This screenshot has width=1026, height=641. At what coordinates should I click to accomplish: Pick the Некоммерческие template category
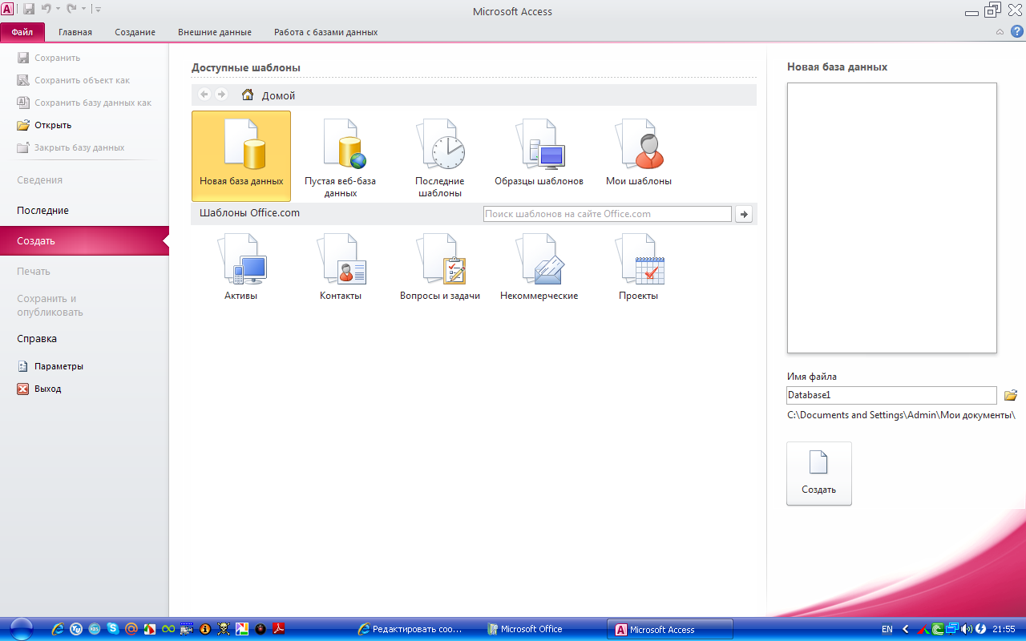coord(539,267)
